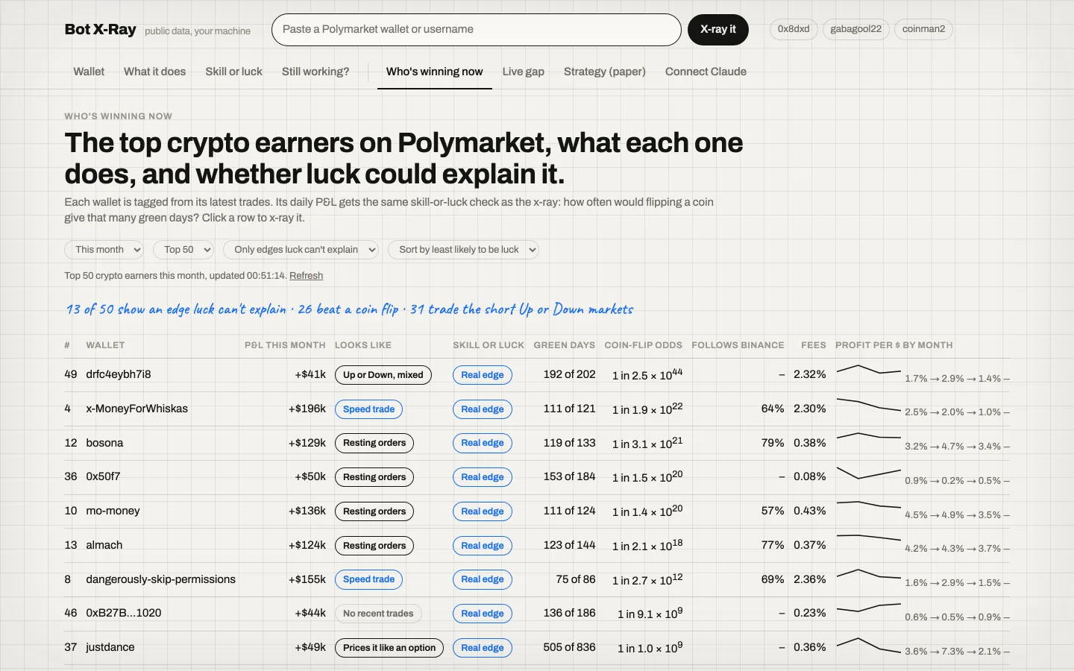Choose the gabagool22 example chip

[855, 29]
